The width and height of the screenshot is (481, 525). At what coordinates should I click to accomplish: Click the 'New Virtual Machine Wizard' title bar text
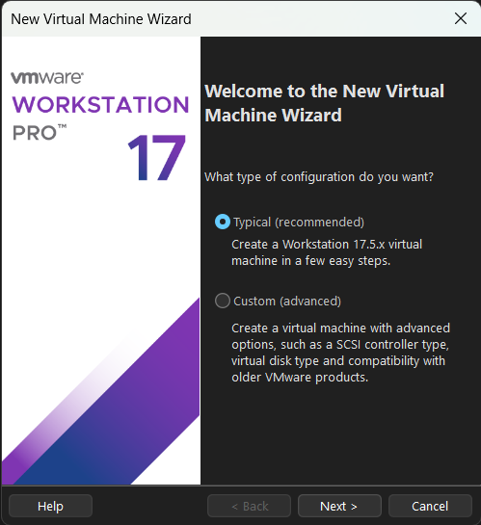[x=101, y=19]
